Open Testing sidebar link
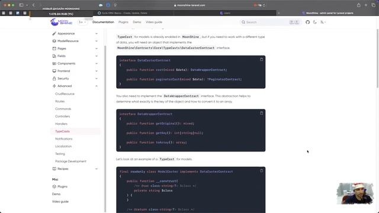The width and height of the screenshot is (379, 213). coord(60,154)
